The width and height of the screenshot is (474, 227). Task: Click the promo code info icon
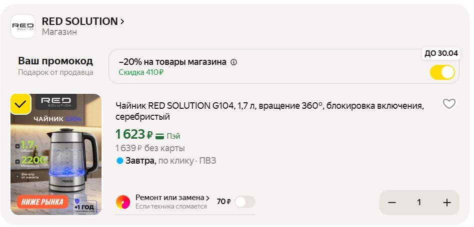[234, 62]
